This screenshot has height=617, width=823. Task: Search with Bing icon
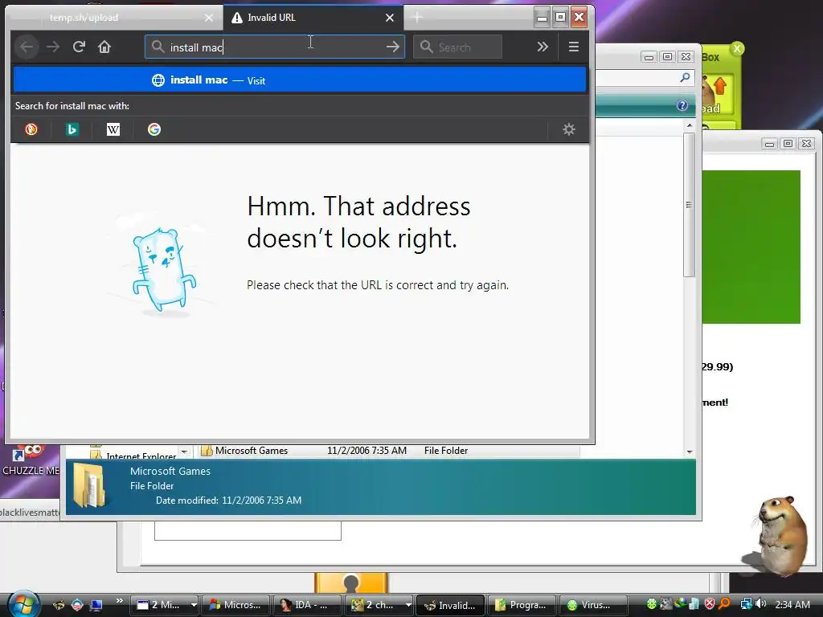pyautogui.click(x=72, y=129)
